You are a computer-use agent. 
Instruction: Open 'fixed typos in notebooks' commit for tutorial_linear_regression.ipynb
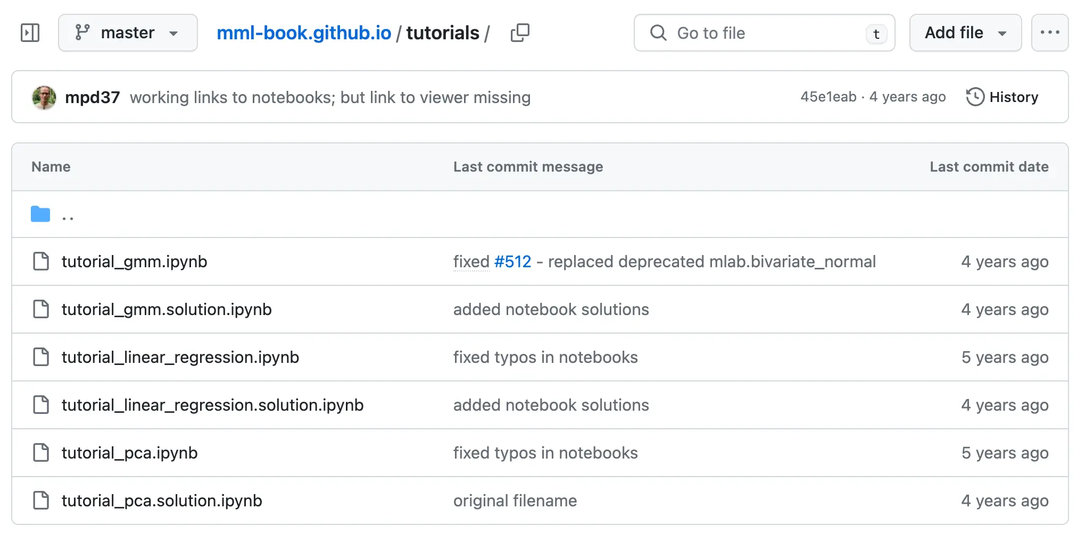545,357
